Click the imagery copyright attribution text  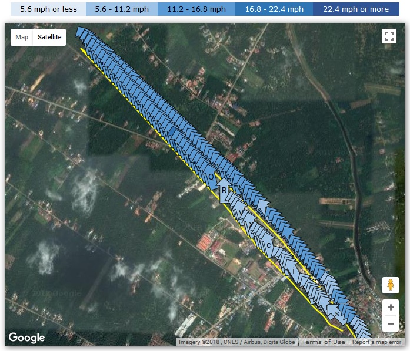coord(236,342)
